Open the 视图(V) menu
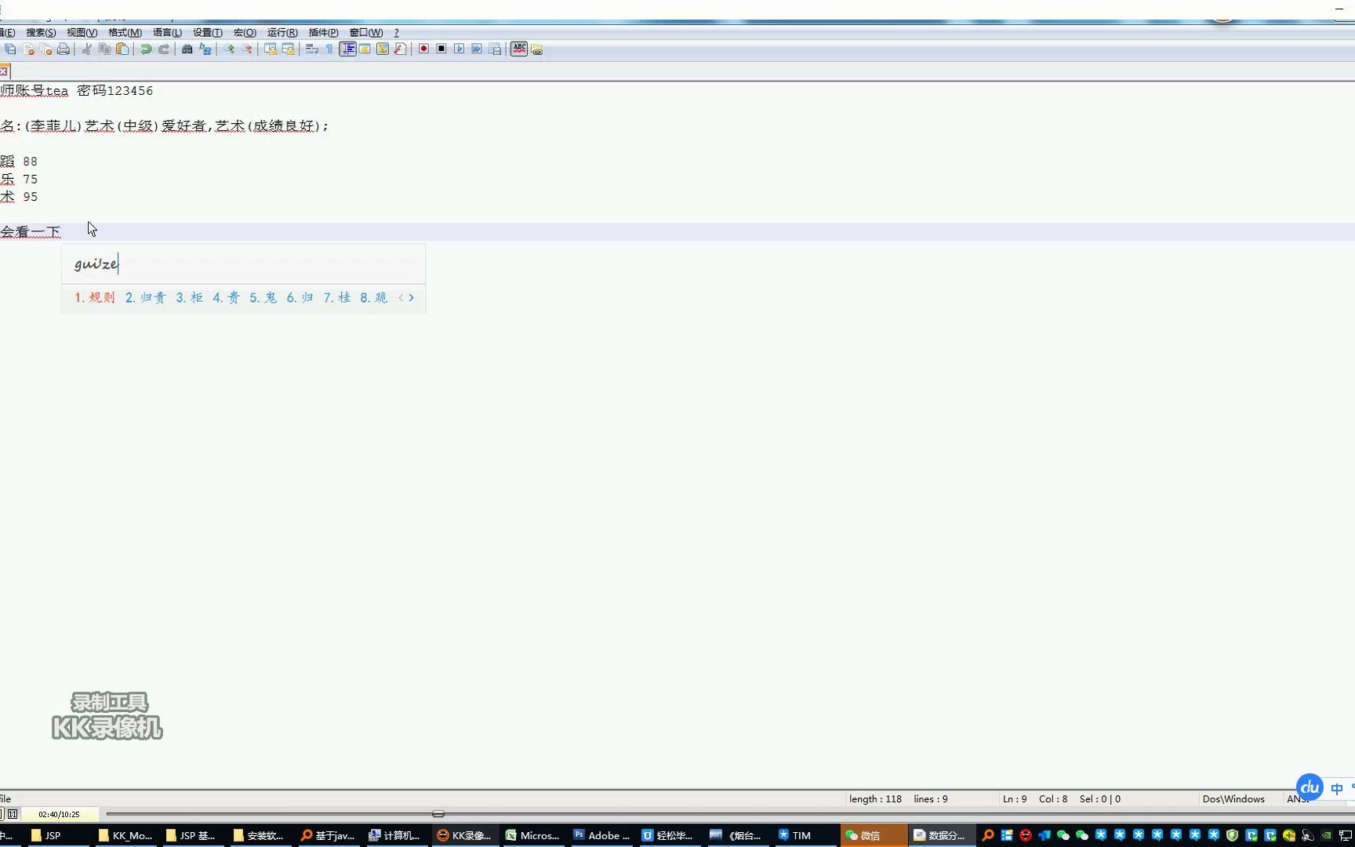This screenshot has height=847, width=1355. click(x=82, y=32)
